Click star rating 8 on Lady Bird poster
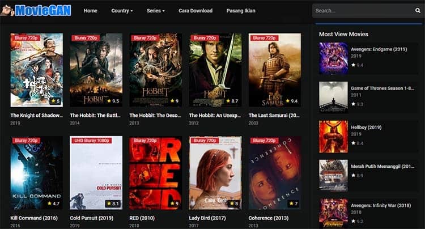 (234, 203)
